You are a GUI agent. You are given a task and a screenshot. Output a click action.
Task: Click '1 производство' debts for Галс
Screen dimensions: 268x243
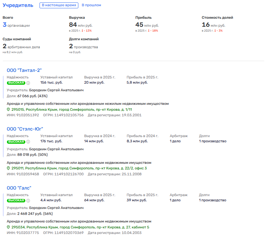click(213, 200)
